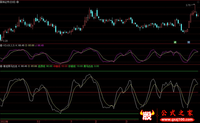200x123 pixels.
Task: Click the green 减 event marker icon
Action: pyautogui.click(x=175, y=42)
